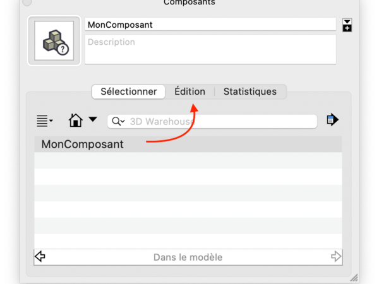Open the Édition tab

point(189,92)
